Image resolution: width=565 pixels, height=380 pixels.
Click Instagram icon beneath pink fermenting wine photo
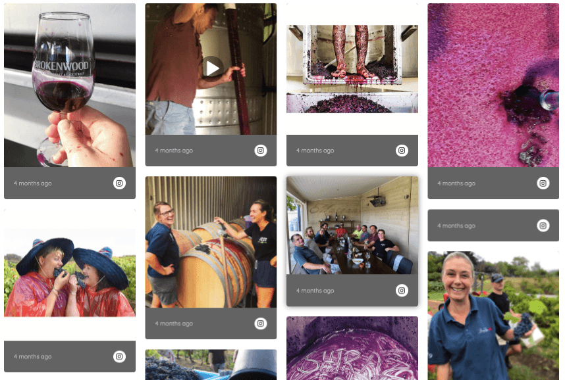click(543, 183)
